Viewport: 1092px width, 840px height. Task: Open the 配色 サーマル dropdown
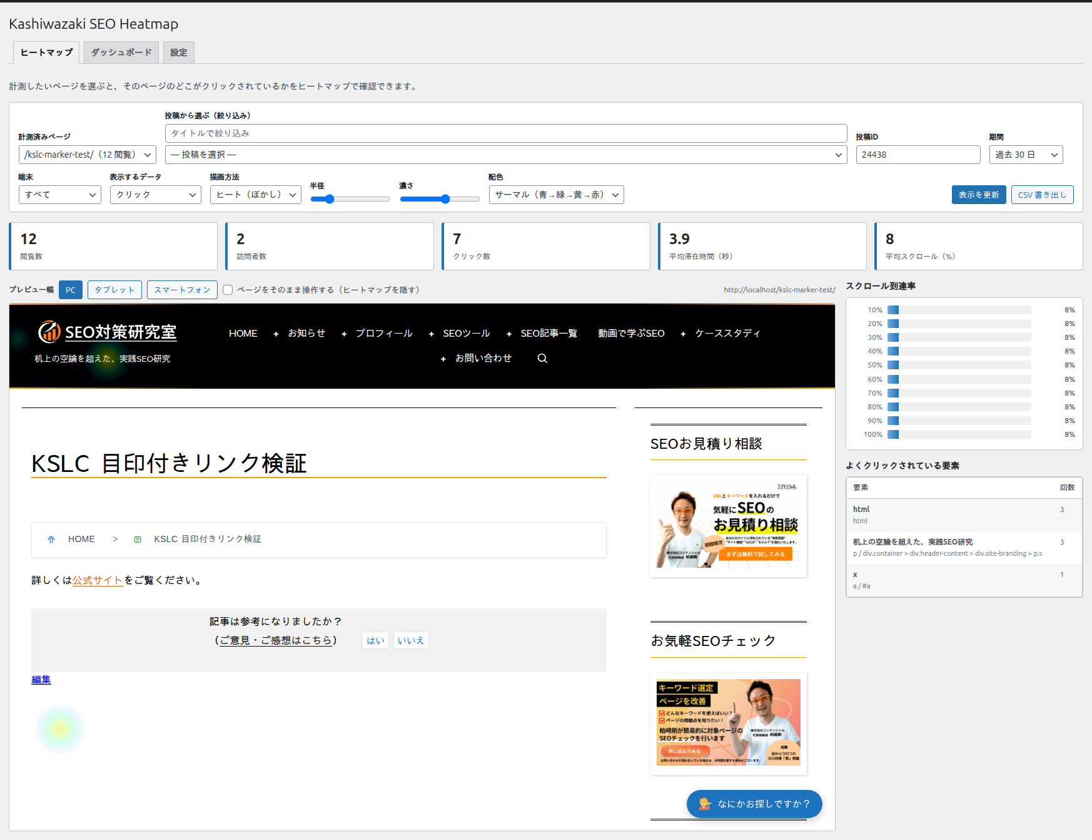557,195
